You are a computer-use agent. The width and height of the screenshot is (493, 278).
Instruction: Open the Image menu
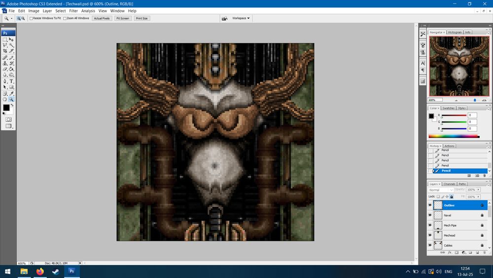click(x=34, y=11)
